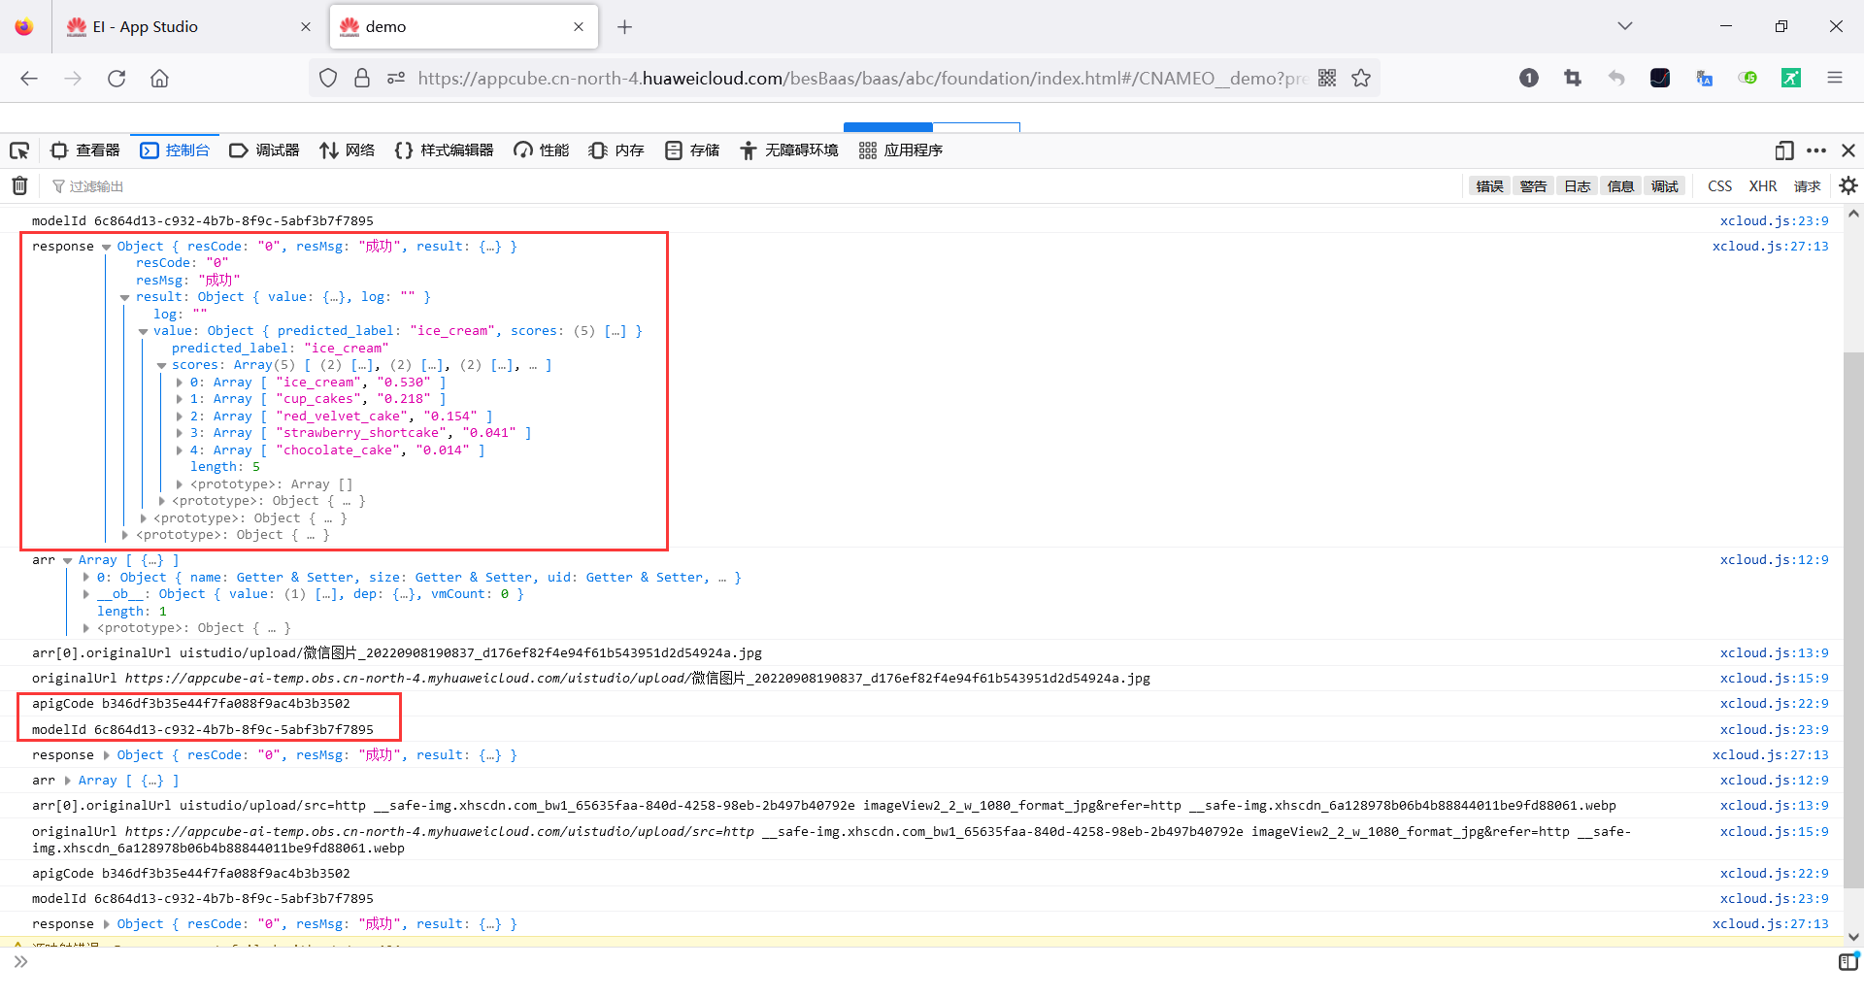This screenshot has width=1864, height=1000.
Task: Click the undo arrow extension icon
Action: click(x=1616, y=78)
